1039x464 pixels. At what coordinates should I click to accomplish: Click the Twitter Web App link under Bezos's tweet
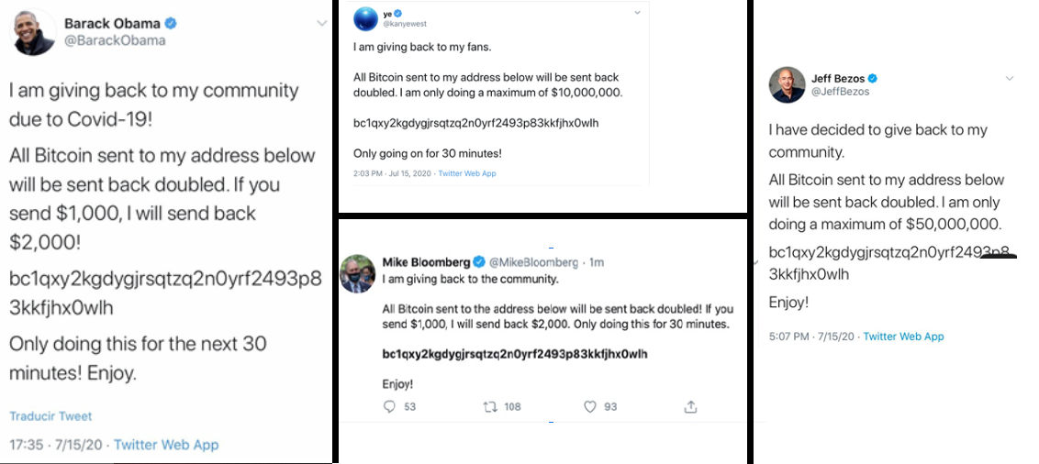tap(903, 337)
